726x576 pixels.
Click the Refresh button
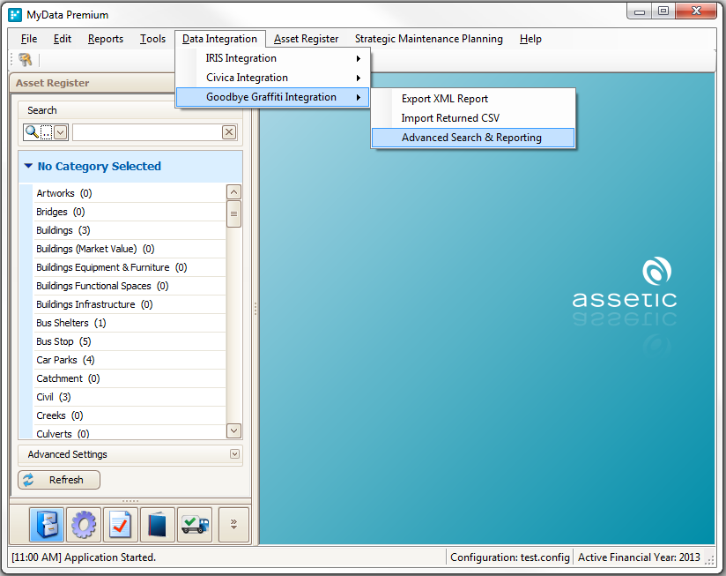pos(59,480)
